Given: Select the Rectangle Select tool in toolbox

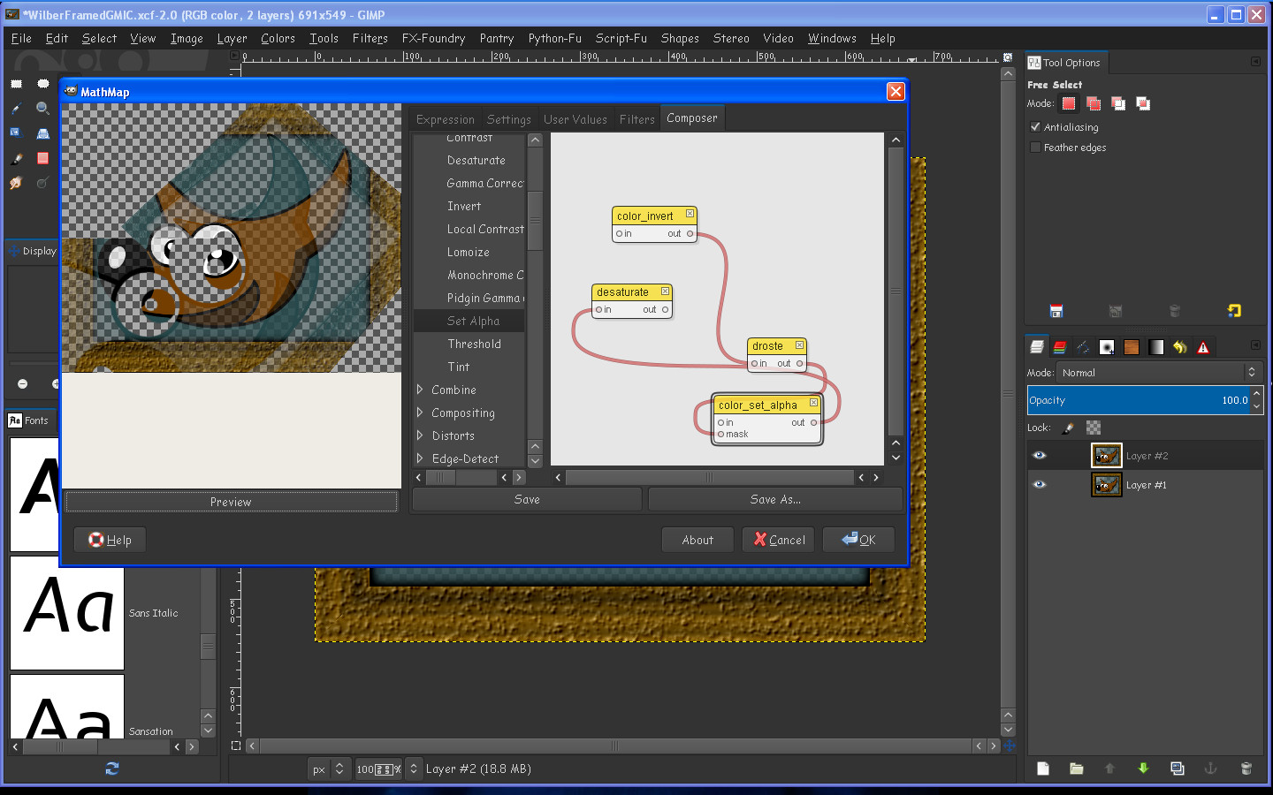Looking at the screenshot, I should [16, 84].
